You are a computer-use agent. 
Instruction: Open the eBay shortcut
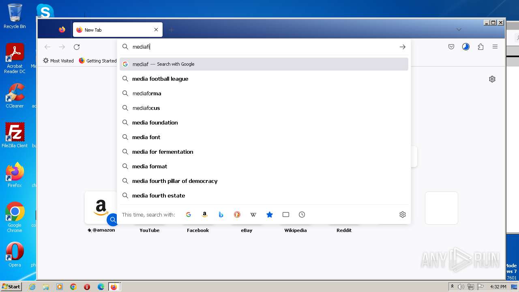point(247,230)
